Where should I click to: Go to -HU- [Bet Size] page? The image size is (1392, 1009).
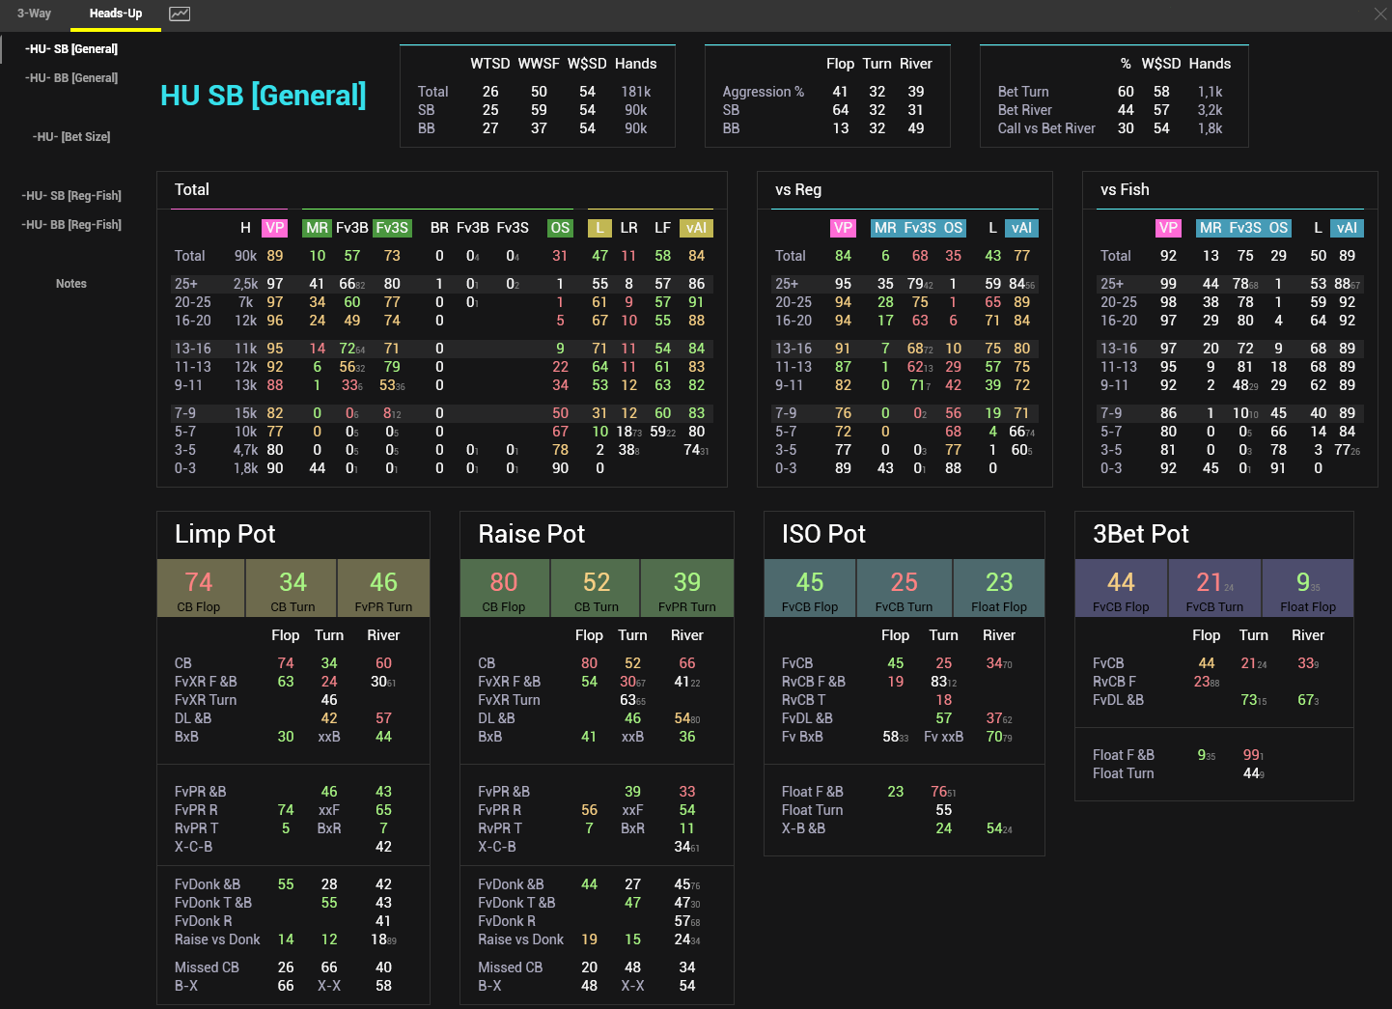tap(71, 137)
